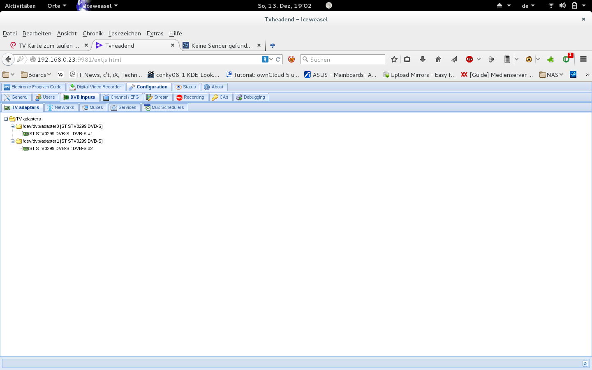Image resolution: width=592 pixels, height=370 pixels.
Task: Click the Adblock Plus icon
Action: pyautogui.click(x=469, y=59)
